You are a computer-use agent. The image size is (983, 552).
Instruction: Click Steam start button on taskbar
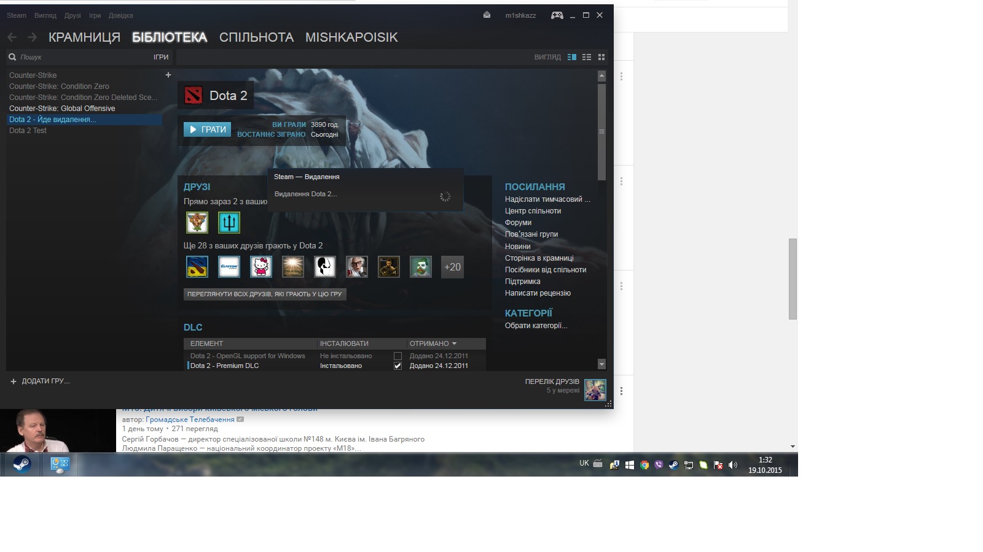coord(22,464)
